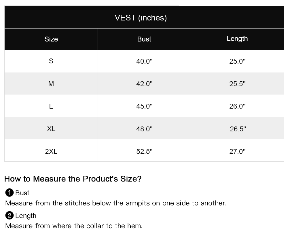Click the How to Measure heading

[73, 179]
